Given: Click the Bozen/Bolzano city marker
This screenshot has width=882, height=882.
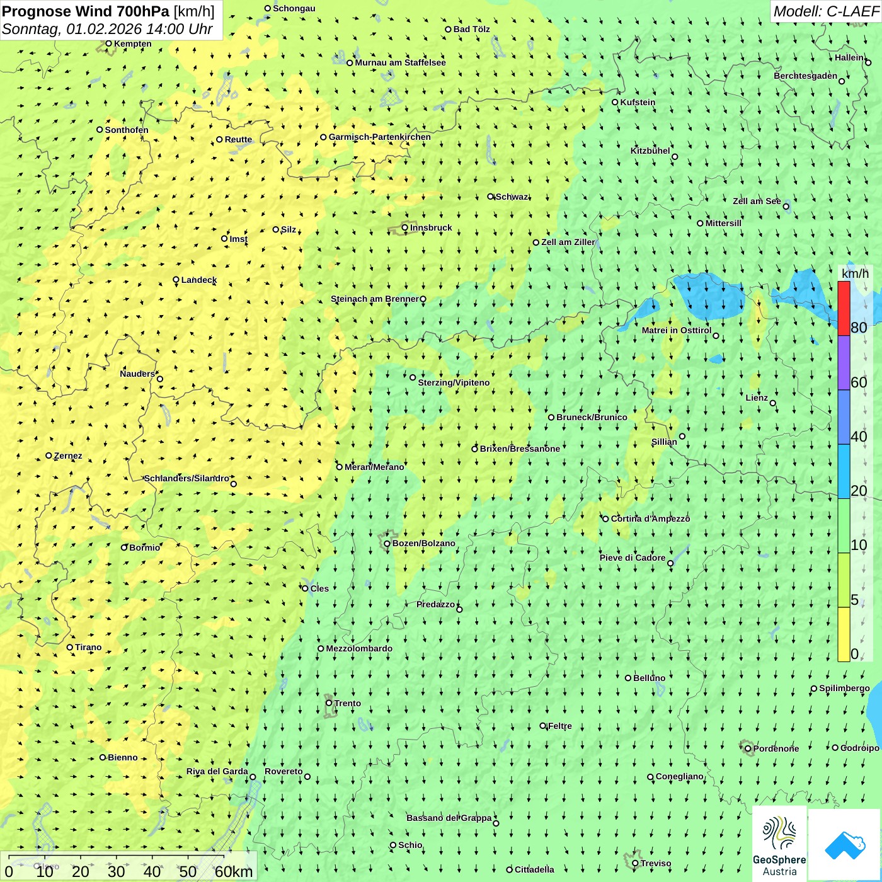Looking at the screenshot, I should (x=387, y=544).
